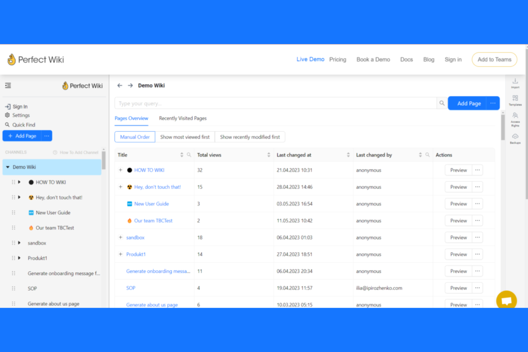Select Show most viewed first
Screen dimensions: 528x352
[185, 137]
